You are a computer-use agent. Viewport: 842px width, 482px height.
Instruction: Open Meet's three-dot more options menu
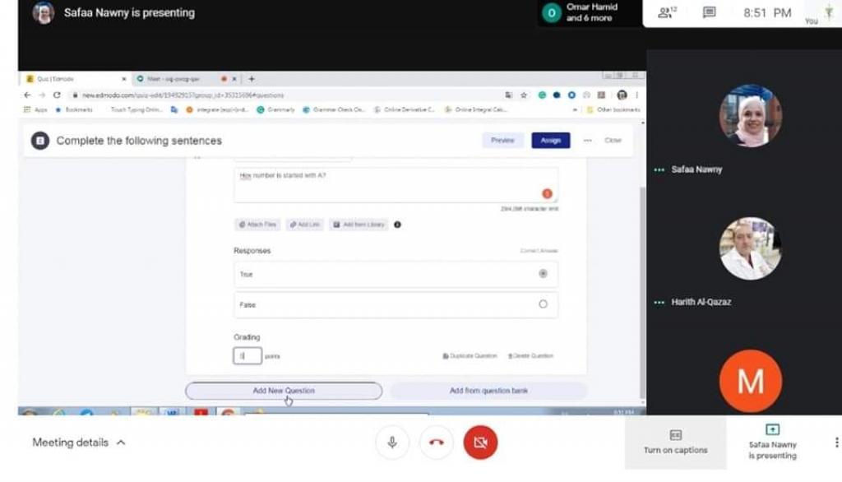click(x=836, y=443)
